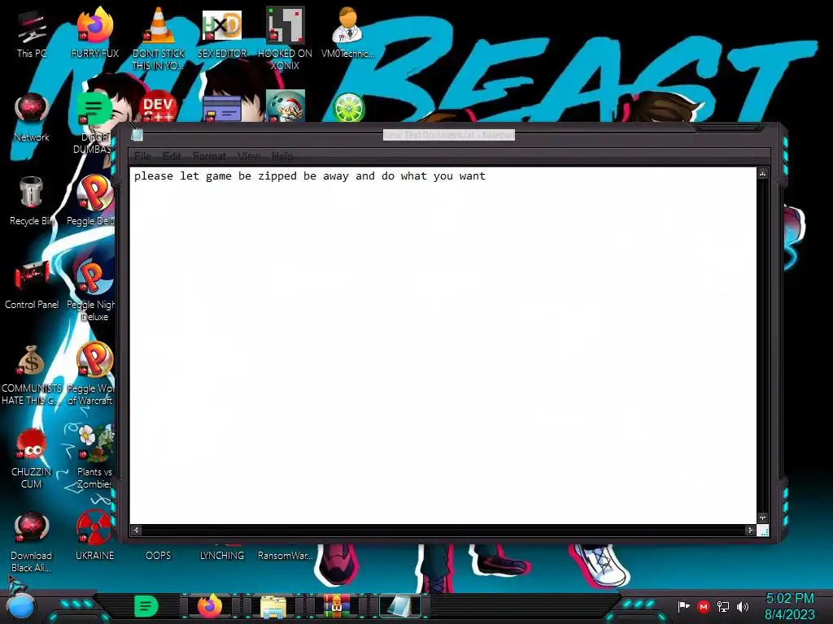
Task: Open WinRAR from the taskbar
Action: pyautogui.click(x=337, y=606)
